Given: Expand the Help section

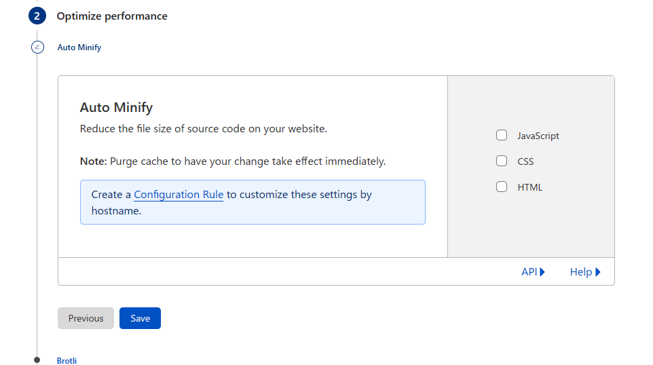Looking at the screenshot, I should [585, 272].
